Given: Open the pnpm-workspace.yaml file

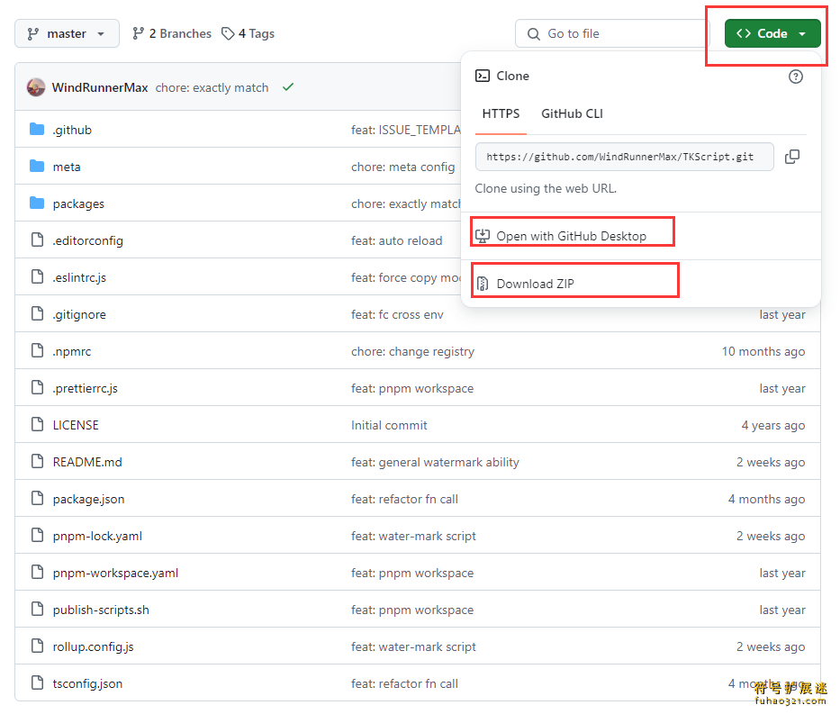Looking at the screenshot, I should [116, 574].
